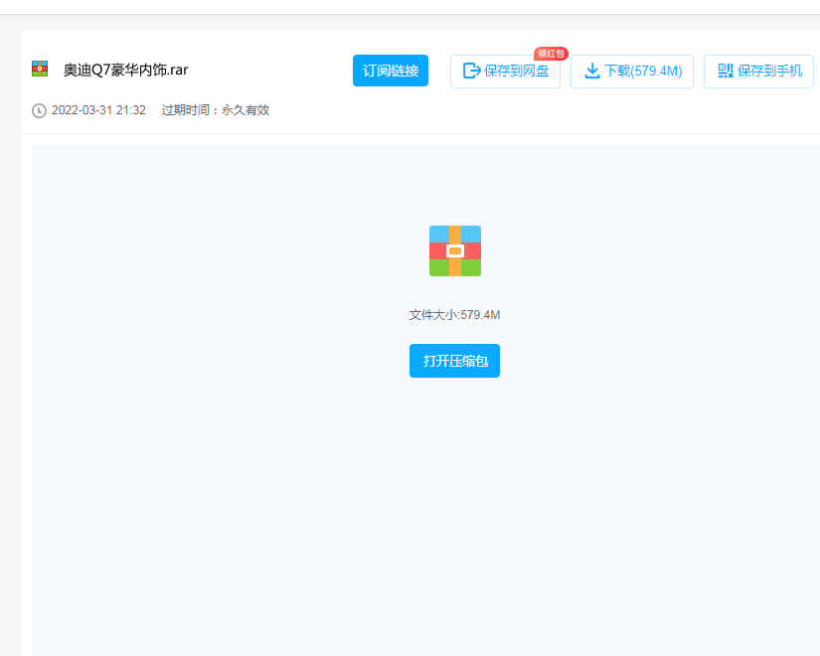Click the 订阅链接 blue button
The width and height of the screenshot is (820, 656).
[x=390, y=71]
